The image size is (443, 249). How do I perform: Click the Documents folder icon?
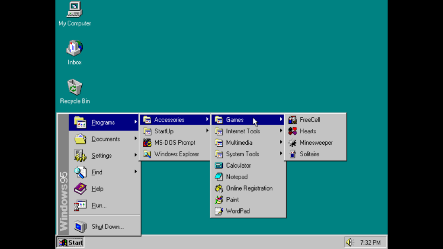tap(80, 139)
